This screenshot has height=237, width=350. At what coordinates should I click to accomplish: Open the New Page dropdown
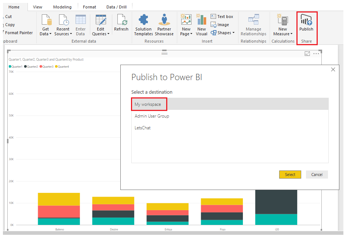(186, 25)
